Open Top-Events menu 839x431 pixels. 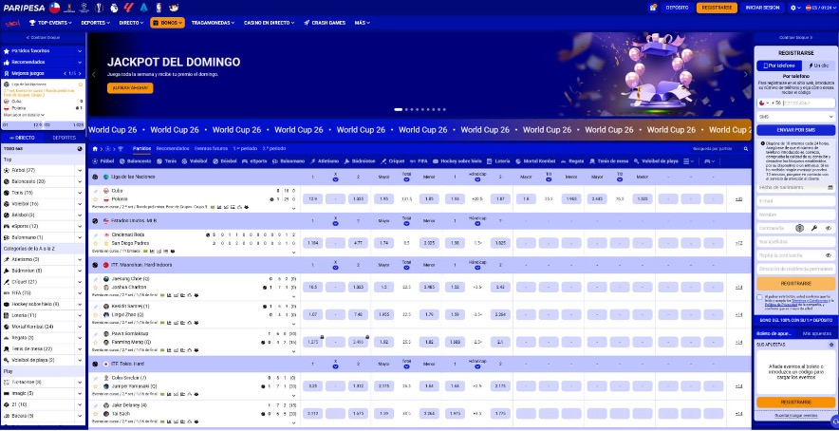tap(51, 23)
